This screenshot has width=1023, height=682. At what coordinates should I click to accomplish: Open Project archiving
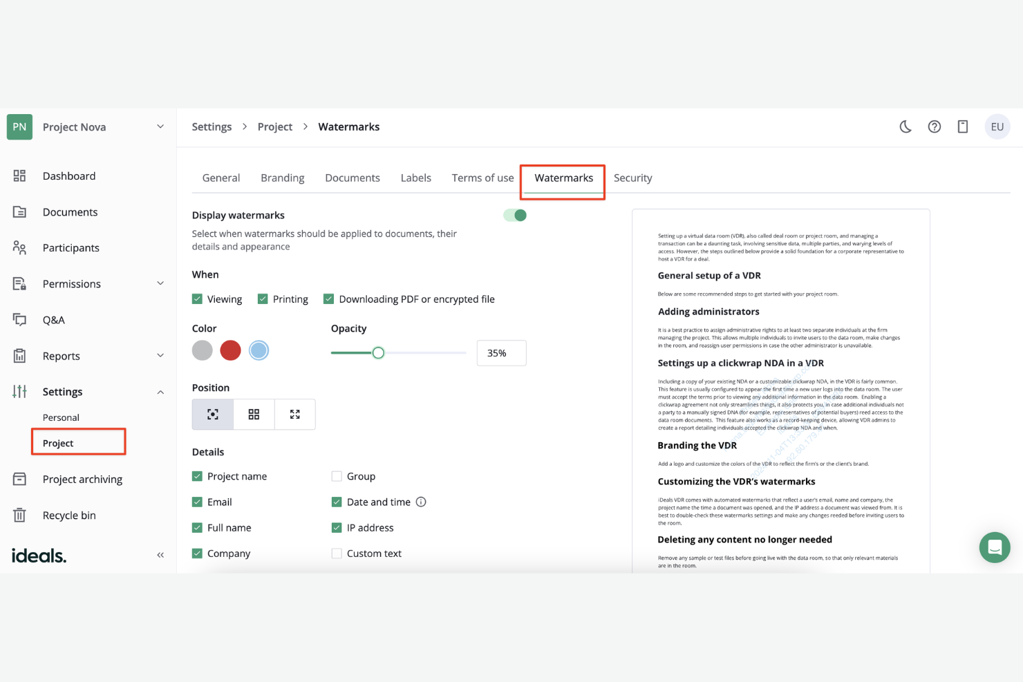click(x=83, y=479)
